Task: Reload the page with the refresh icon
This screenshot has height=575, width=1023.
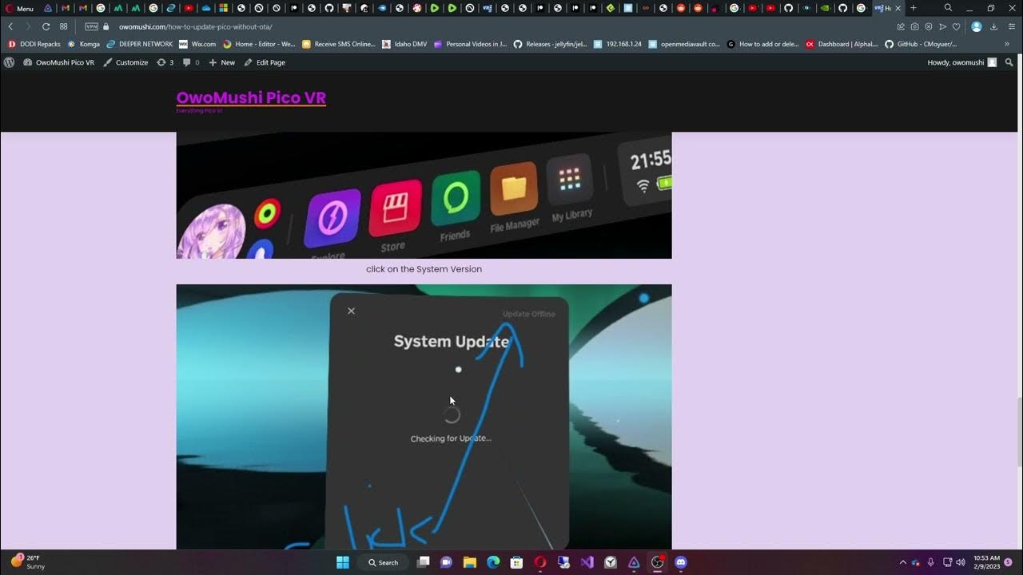Action: tap(46, 26)
